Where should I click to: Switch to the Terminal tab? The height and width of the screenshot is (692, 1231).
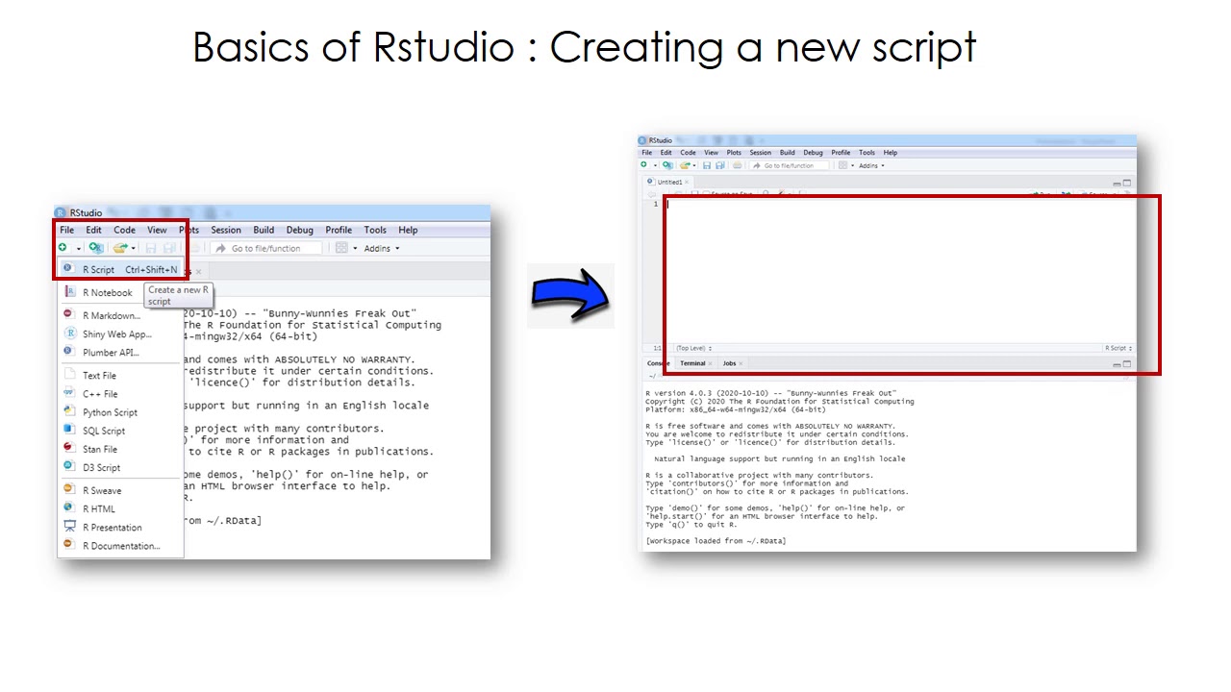[x=692, y=363]
